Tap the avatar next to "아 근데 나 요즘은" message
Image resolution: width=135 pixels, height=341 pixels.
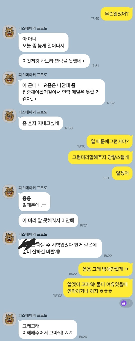pos(9,78)
